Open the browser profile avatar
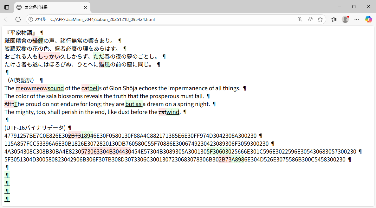This screenshot has height=208, width=376. [x=345, y=19]
